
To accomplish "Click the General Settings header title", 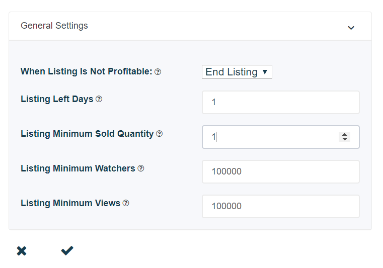I will coord(54,26).
